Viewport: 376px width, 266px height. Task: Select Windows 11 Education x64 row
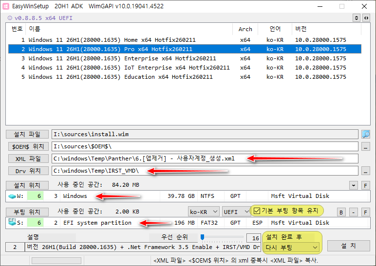point(185,77)
